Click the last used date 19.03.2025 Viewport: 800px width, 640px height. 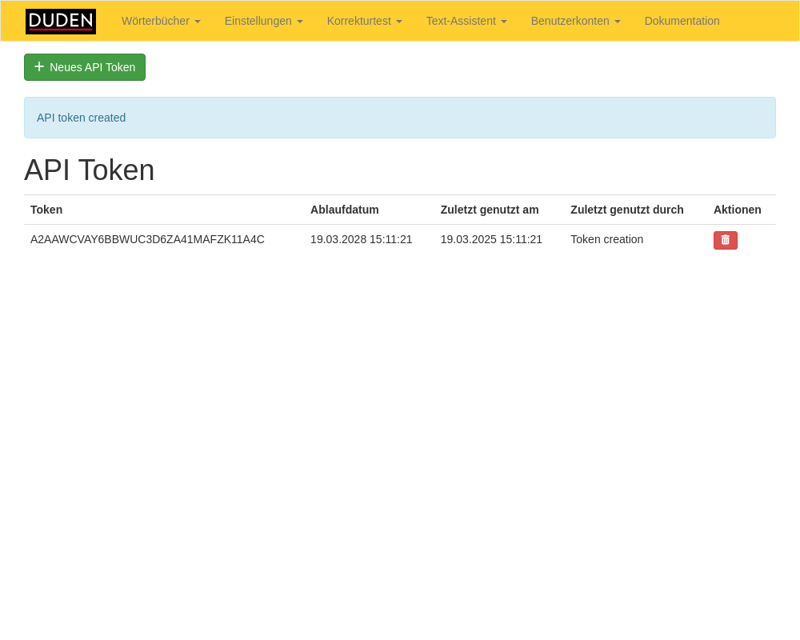click(x=491, y=239)
